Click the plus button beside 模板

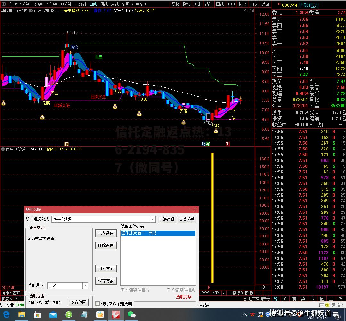point(259,293)
